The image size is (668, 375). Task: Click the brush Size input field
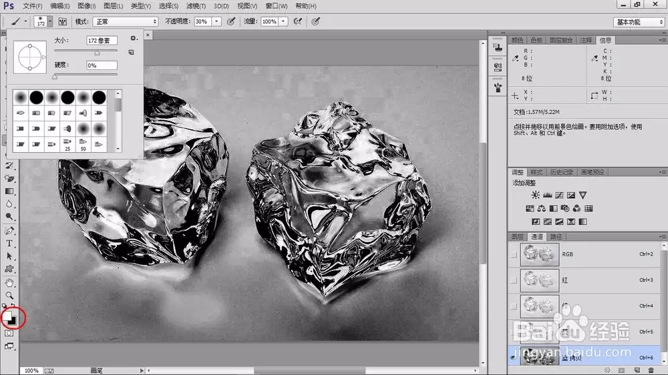pyautogui.click(x=102, y=41)
